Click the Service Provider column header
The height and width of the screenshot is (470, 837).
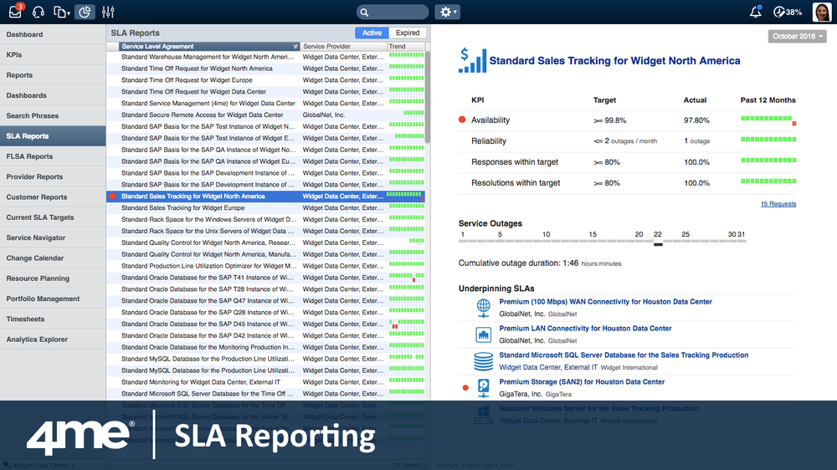343,46
